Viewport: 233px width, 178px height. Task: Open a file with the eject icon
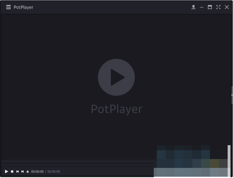click(x=27, y=171)
